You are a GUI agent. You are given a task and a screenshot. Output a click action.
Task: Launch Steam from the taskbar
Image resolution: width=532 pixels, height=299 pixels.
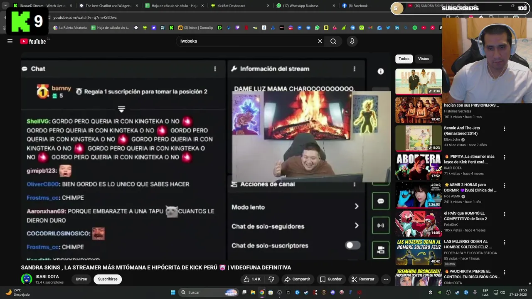pyautogui.click(x=306, y=292)
